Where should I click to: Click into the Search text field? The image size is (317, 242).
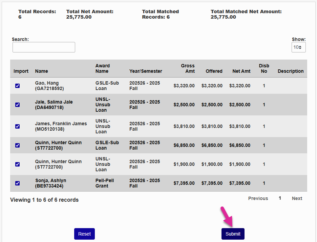[x=44, y=47]
